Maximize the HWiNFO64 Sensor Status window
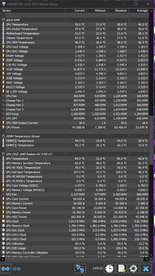Screen dimensions: 155x276 (x=136, y=4)
